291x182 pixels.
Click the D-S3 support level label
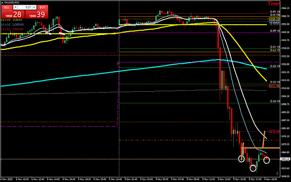(x=275, y=82)
